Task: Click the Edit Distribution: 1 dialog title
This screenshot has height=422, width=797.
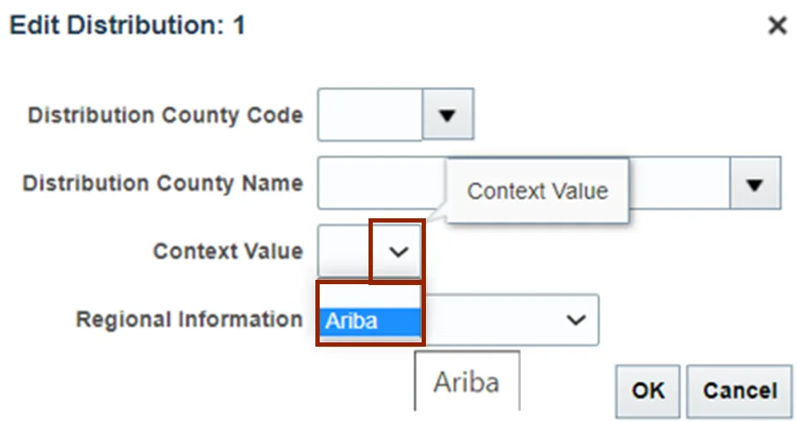Action: click(x=127, y=26)
